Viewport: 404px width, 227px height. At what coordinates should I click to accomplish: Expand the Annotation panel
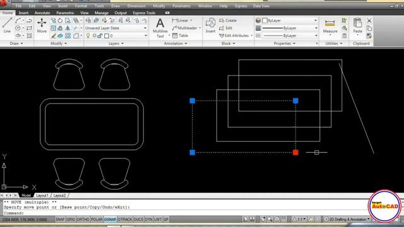(175, 44)
